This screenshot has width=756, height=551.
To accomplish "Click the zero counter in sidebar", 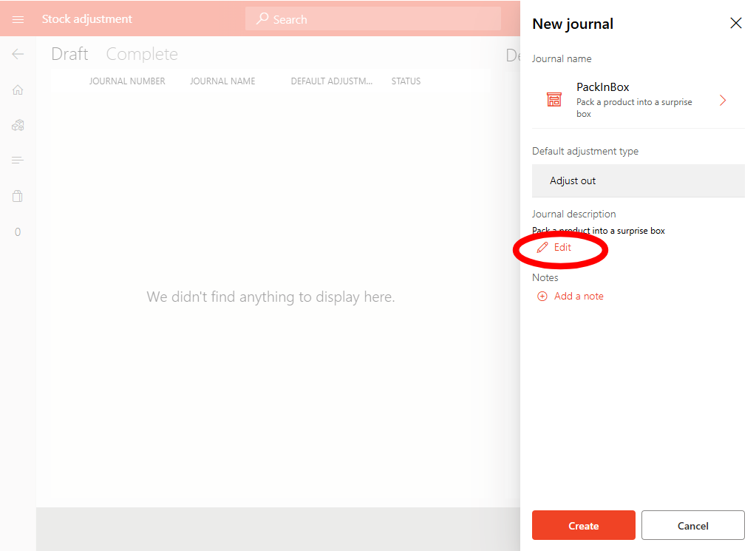I will coord(18,232).
